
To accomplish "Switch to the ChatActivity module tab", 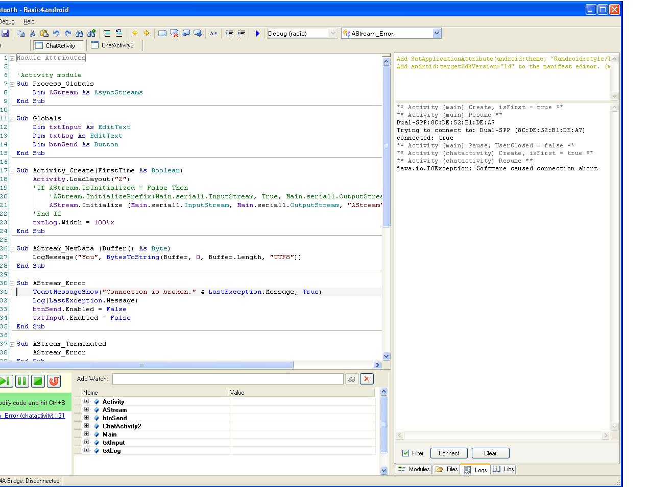I will (59, 45).
